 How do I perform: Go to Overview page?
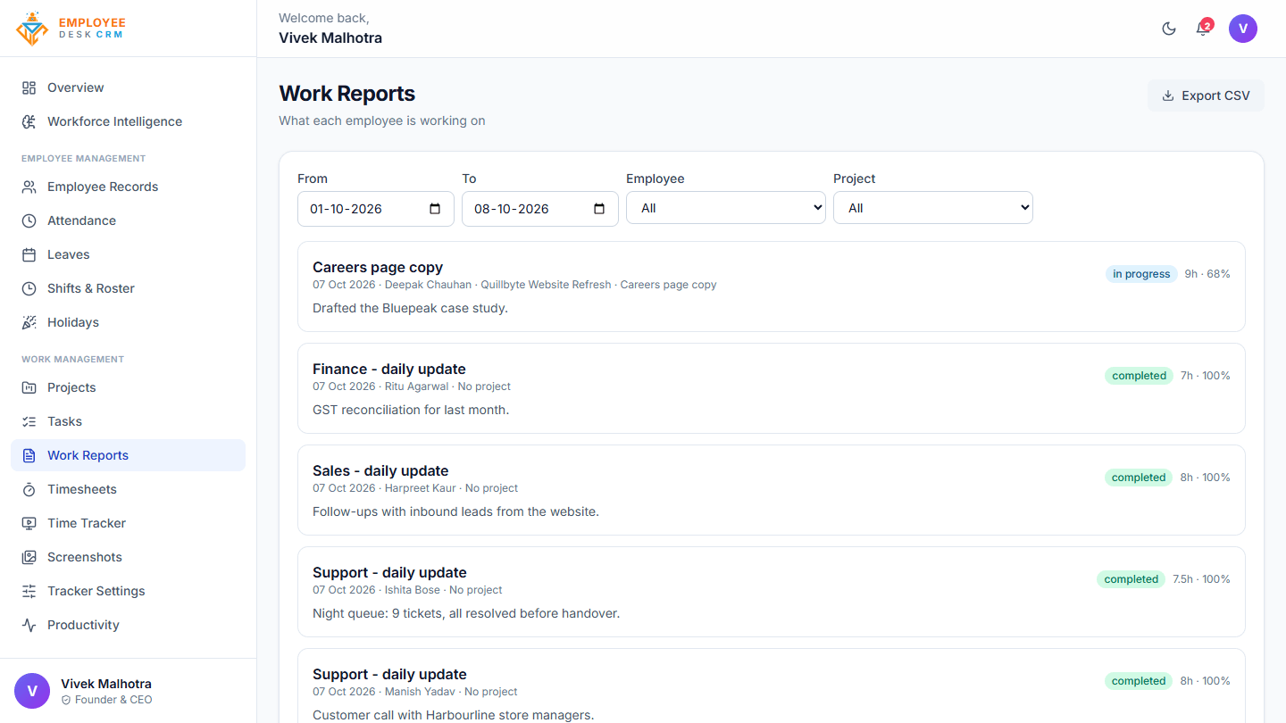(x=128, y=87)
